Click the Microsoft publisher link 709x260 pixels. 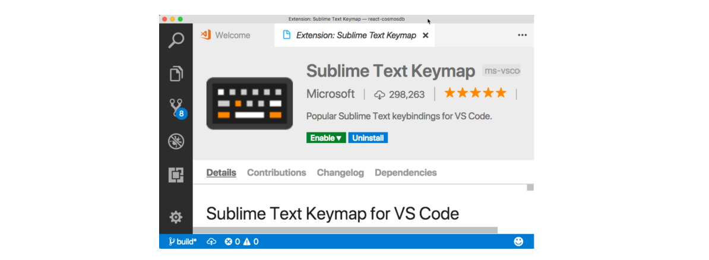[331, 94]
